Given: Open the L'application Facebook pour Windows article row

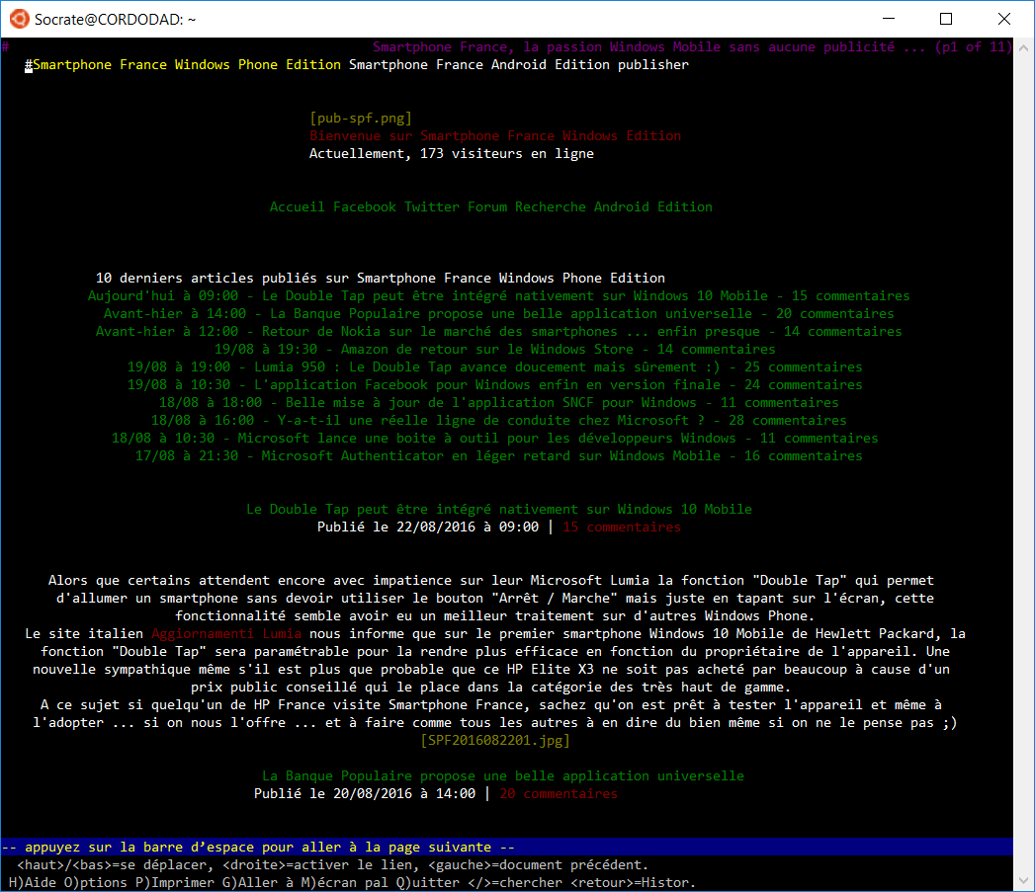Looking at the screenshot, I should (495, 385).
